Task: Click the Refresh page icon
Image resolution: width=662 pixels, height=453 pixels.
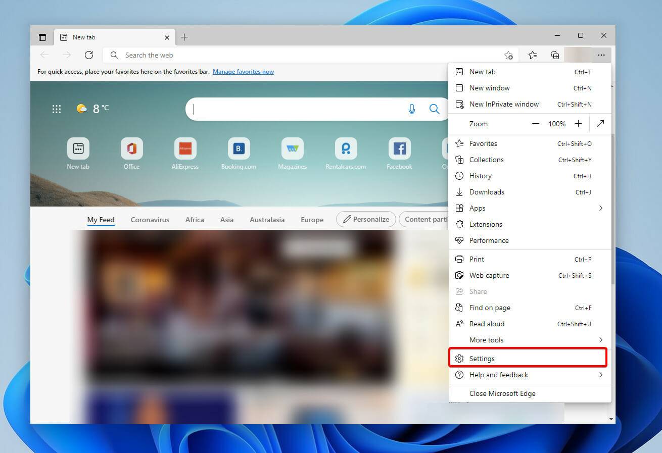Action: [x=89, y=55]
